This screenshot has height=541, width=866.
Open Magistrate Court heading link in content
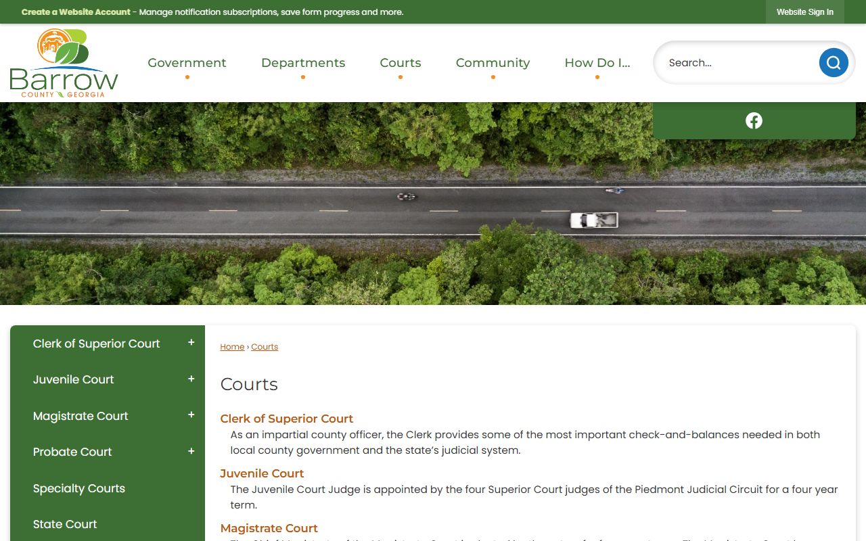click(x=269, y=528)
